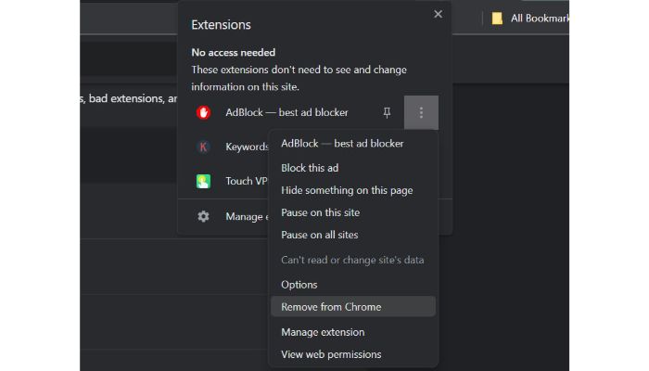Click the Keywords Everywhere K icon
The width and height of the screenshot is (649, 371).
203,147
